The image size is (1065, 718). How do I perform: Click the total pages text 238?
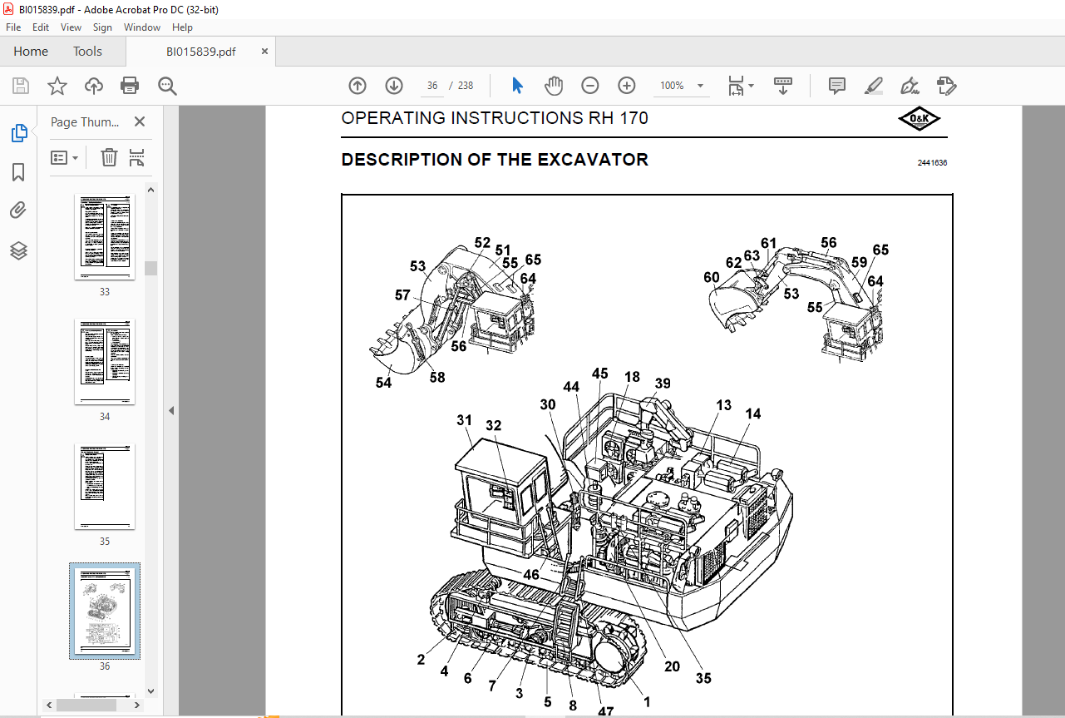click(466, 86)
